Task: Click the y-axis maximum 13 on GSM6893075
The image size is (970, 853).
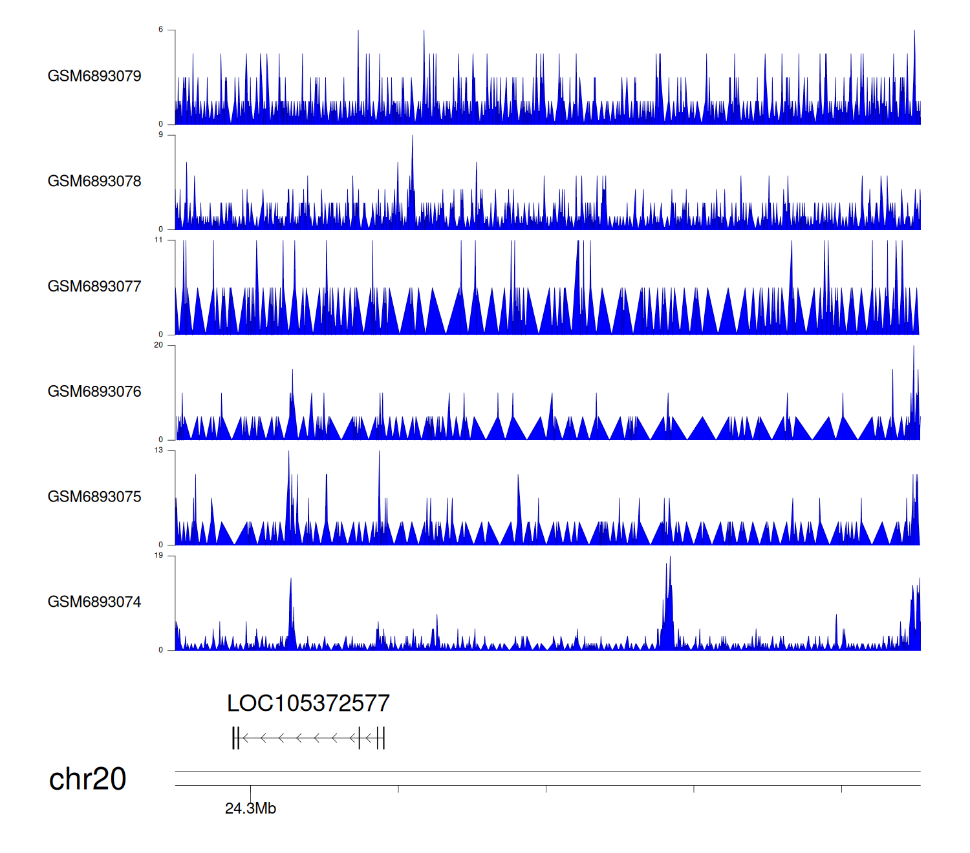Action: (x=158, y=450)
